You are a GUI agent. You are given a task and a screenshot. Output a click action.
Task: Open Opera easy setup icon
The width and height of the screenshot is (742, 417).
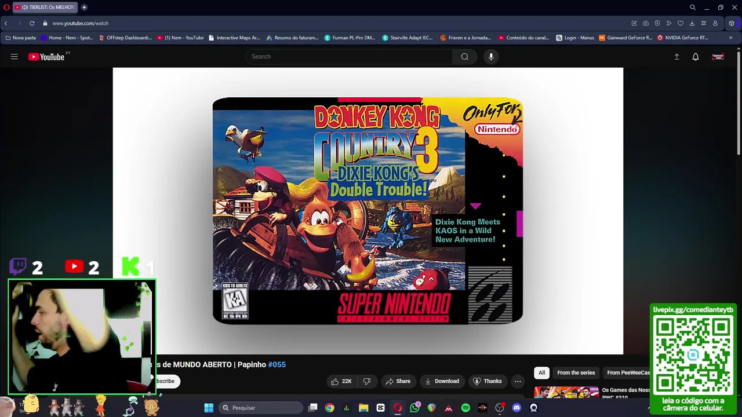point(704,23)
